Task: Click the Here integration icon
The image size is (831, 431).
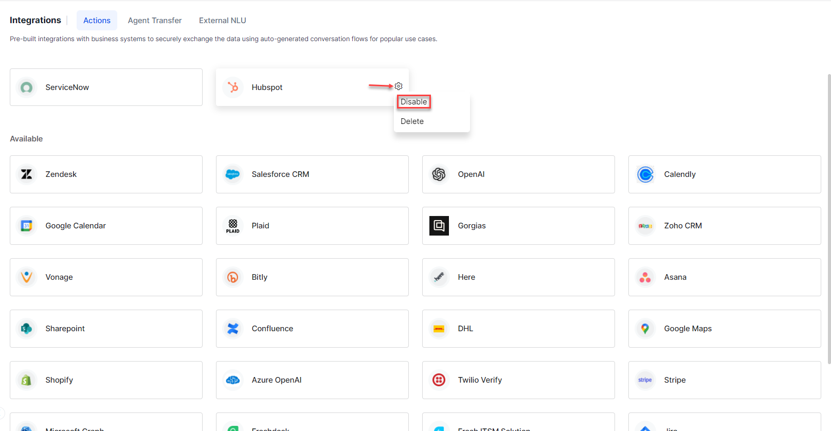Action: coord(439,277)
